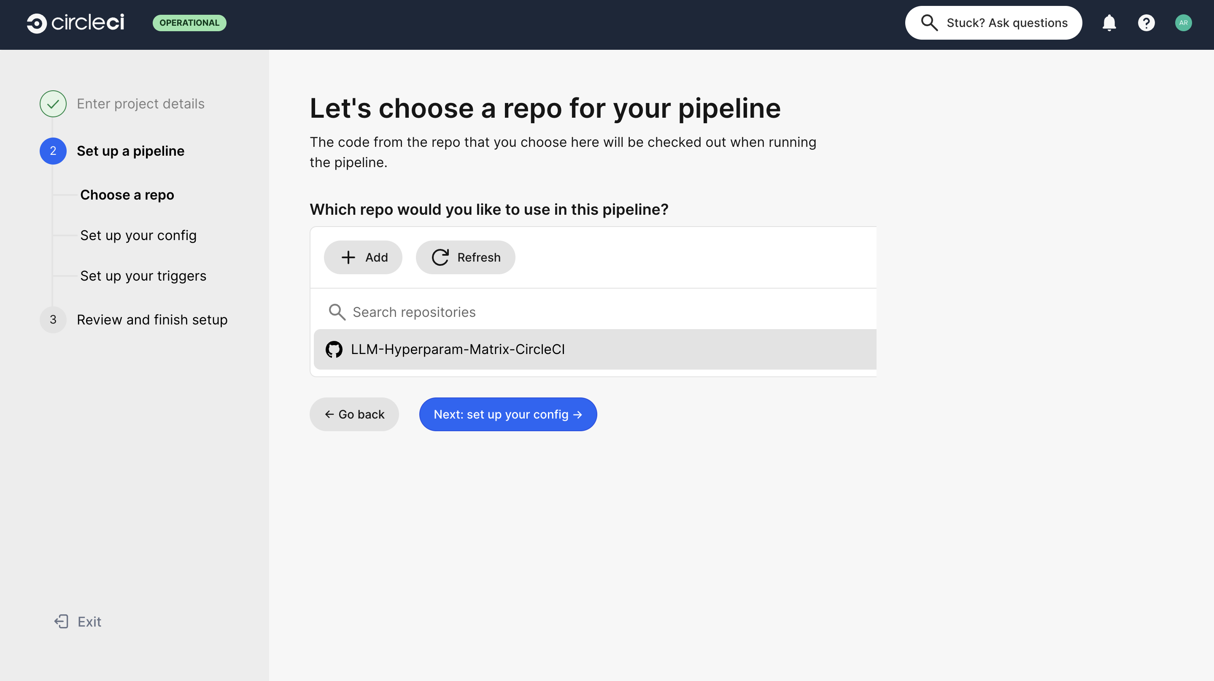The image size is (1214, 681).
Task: Click the GitHub icon next to the repo
Action: 334,349
